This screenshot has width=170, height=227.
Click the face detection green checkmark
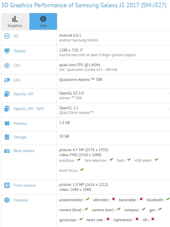111,160
